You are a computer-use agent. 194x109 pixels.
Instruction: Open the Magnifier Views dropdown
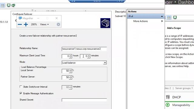tap(44, 25)
